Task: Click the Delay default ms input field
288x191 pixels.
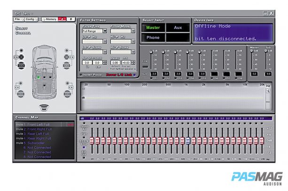Action: (x=116, y=62)
